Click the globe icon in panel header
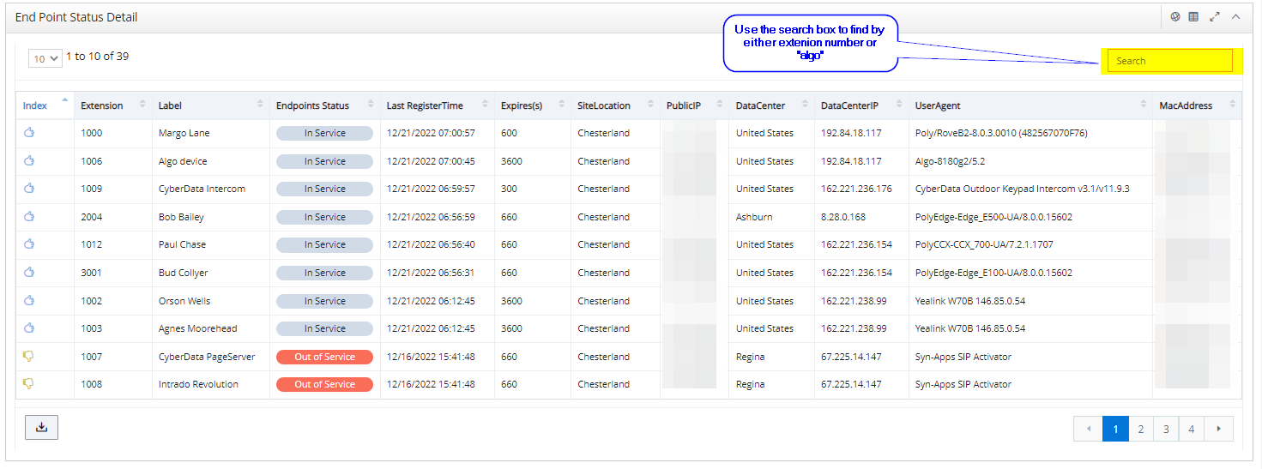The image size is (1262, 469). click(1175, 17)
